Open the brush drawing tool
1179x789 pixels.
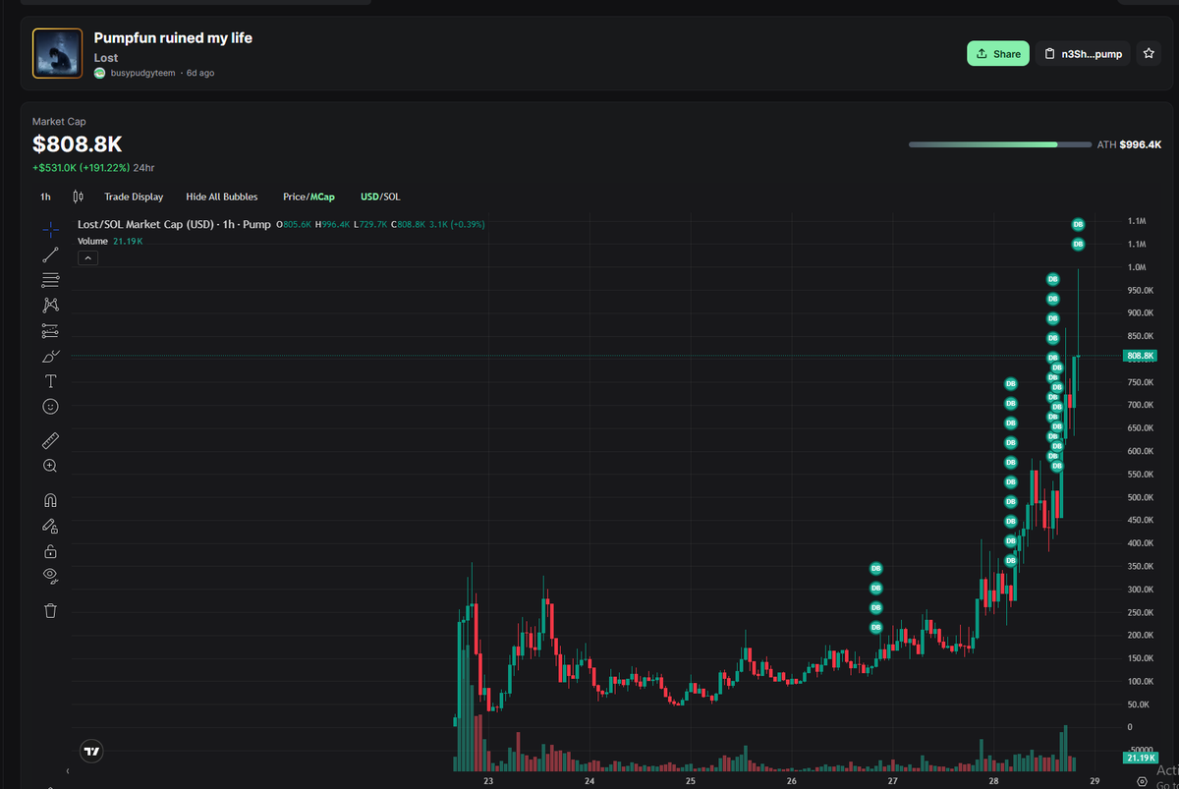(x=50, y=356)
